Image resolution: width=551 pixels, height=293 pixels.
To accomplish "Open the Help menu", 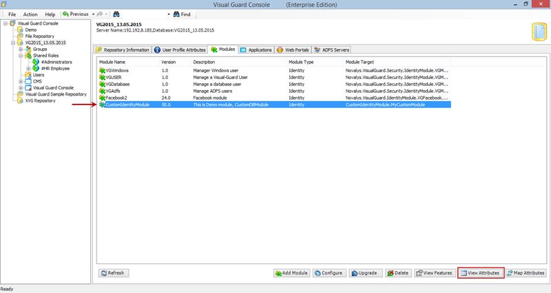I will click(50, 14).
